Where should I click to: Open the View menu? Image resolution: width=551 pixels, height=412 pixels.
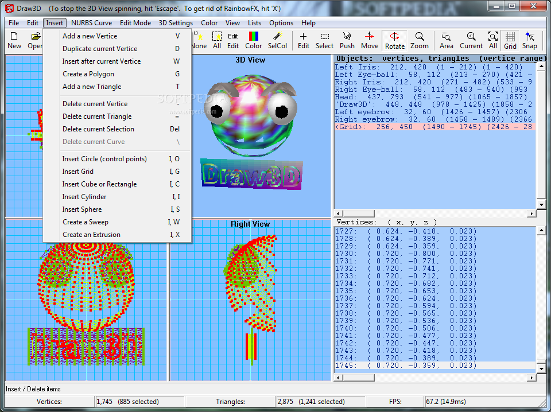pyautogui.click(x=232, y=23)
